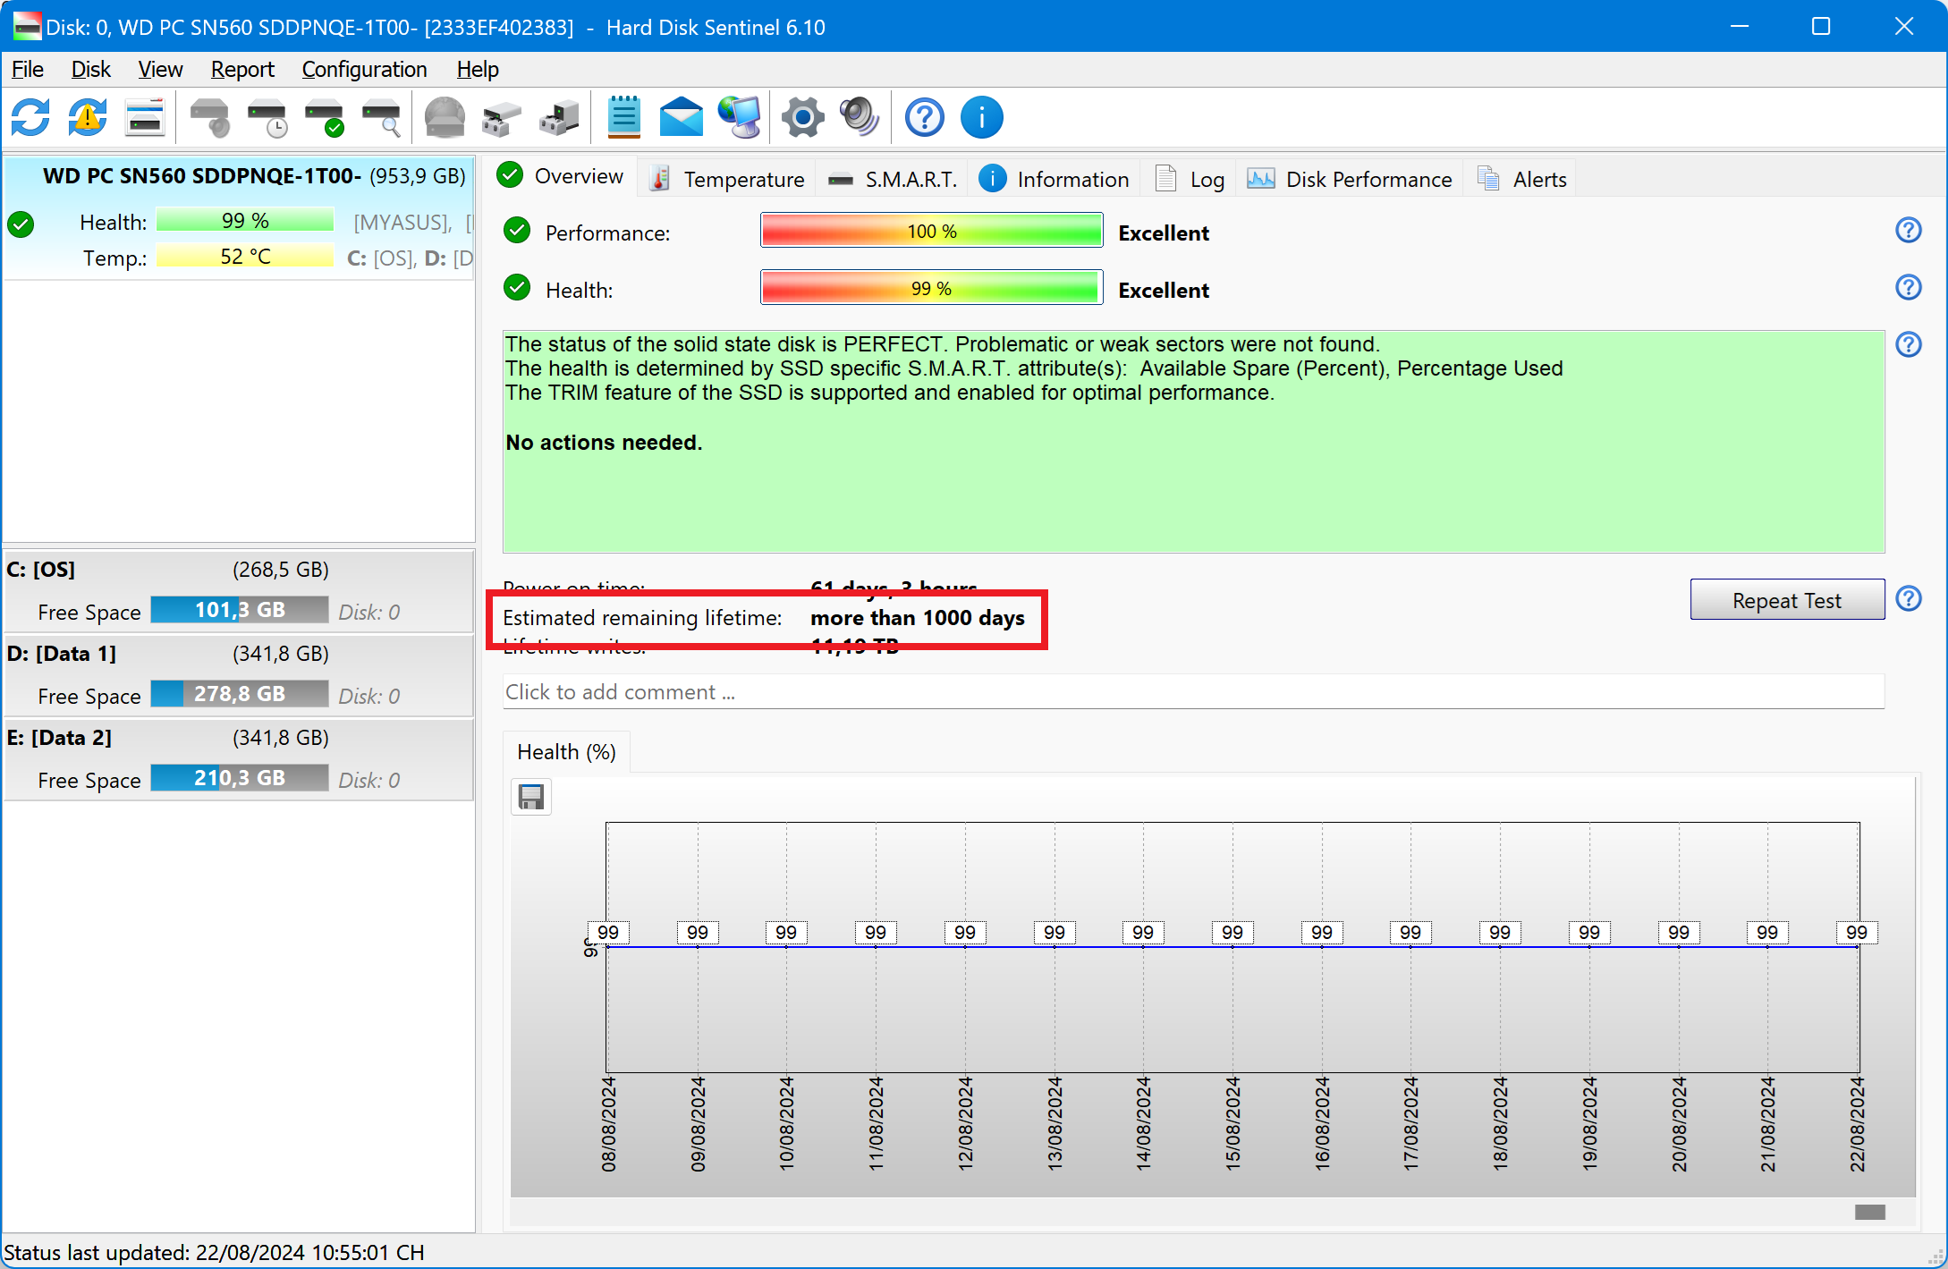Open the disk window panel icon

[145, 117]
